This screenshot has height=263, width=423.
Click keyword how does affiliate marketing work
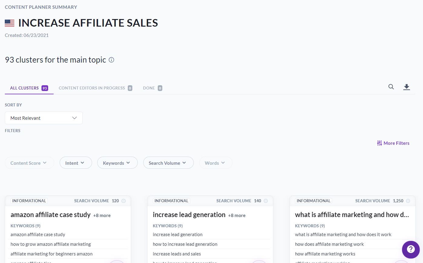(x=329, y=244)
